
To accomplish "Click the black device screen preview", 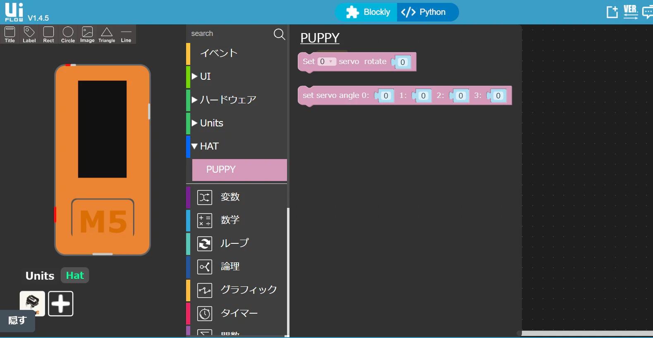I will (x=103, y=129).
